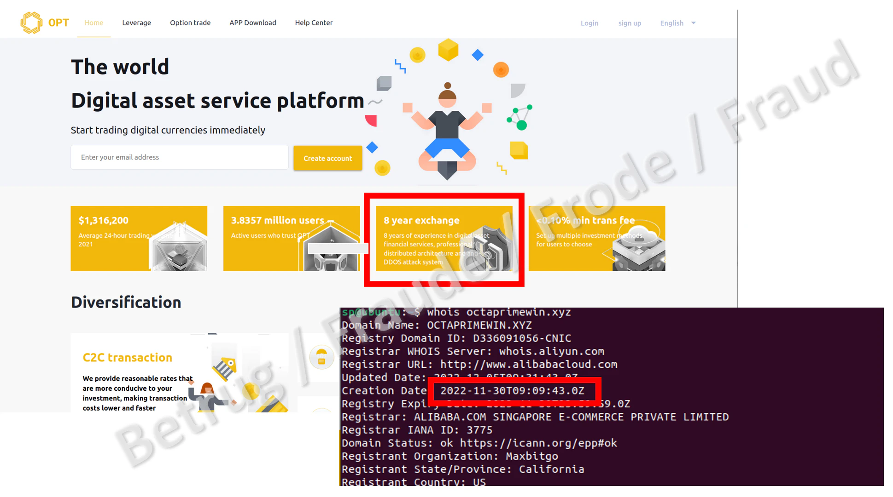893x497 pixels.
Task: Click the round yellow icon beside C2C card
Action: (321, 357)
